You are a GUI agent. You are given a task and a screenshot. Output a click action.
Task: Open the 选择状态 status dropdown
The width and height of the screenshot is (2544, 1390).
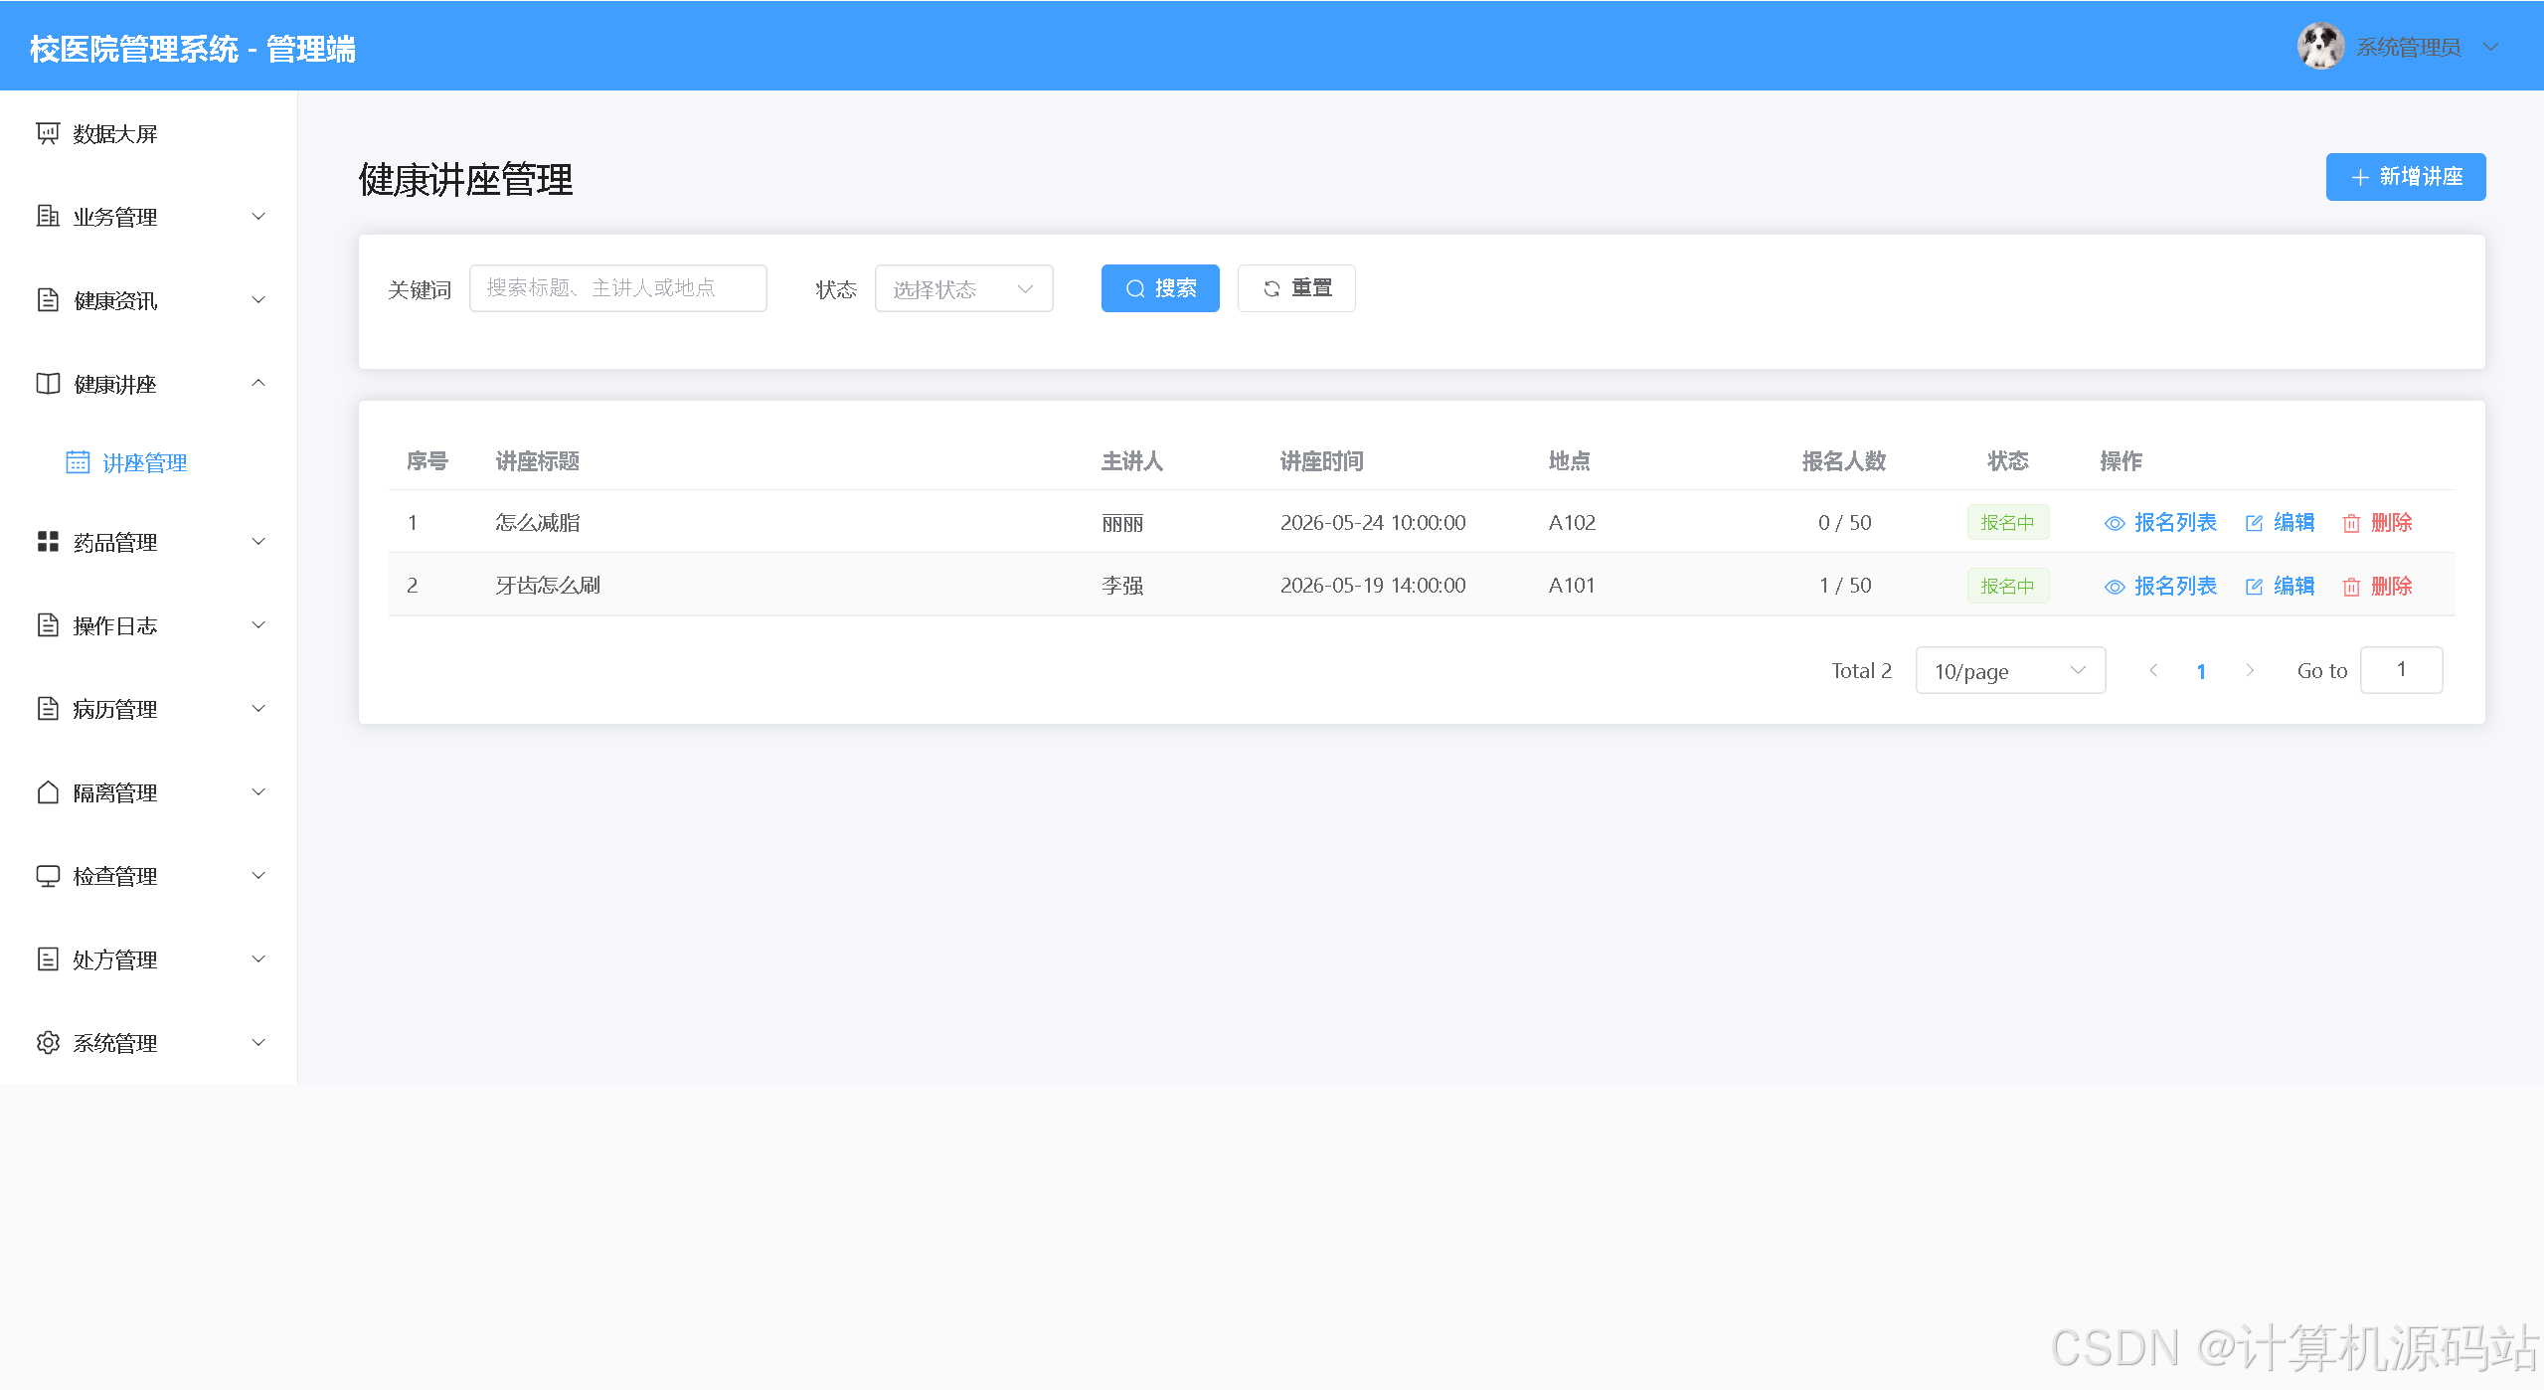(963, 288)
